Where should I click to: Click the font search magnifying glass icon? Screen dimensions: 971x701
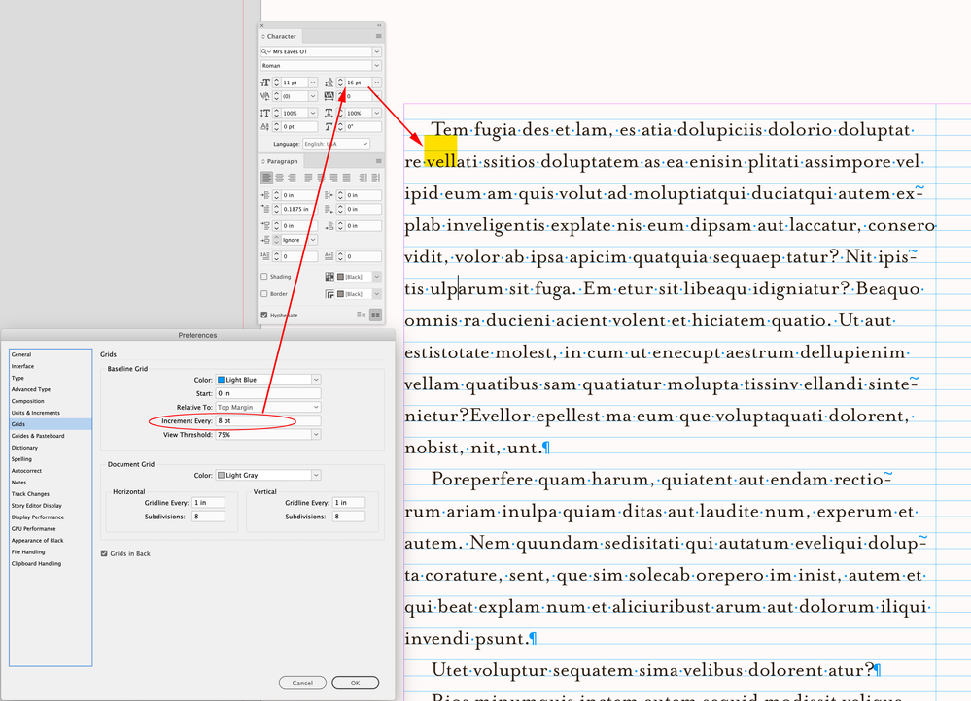(264, 51)
